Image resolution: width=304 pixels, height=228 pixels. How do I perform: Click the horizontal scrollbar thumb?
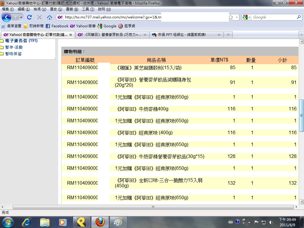[153, 207]
